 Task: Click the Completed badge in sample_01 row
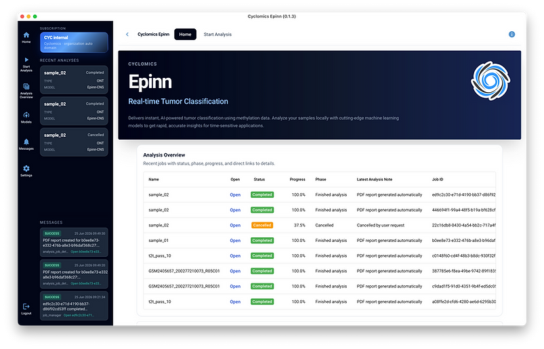pyautogui.click(x=262, y=241)
